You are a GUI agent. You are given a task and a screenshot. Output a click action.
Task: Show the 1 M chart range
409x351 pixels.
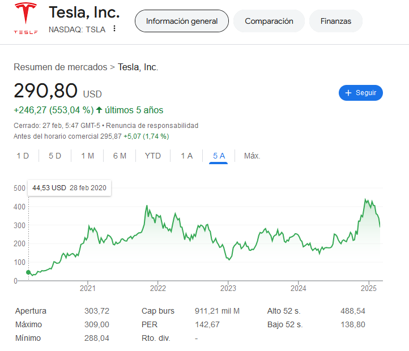point(87,156)
